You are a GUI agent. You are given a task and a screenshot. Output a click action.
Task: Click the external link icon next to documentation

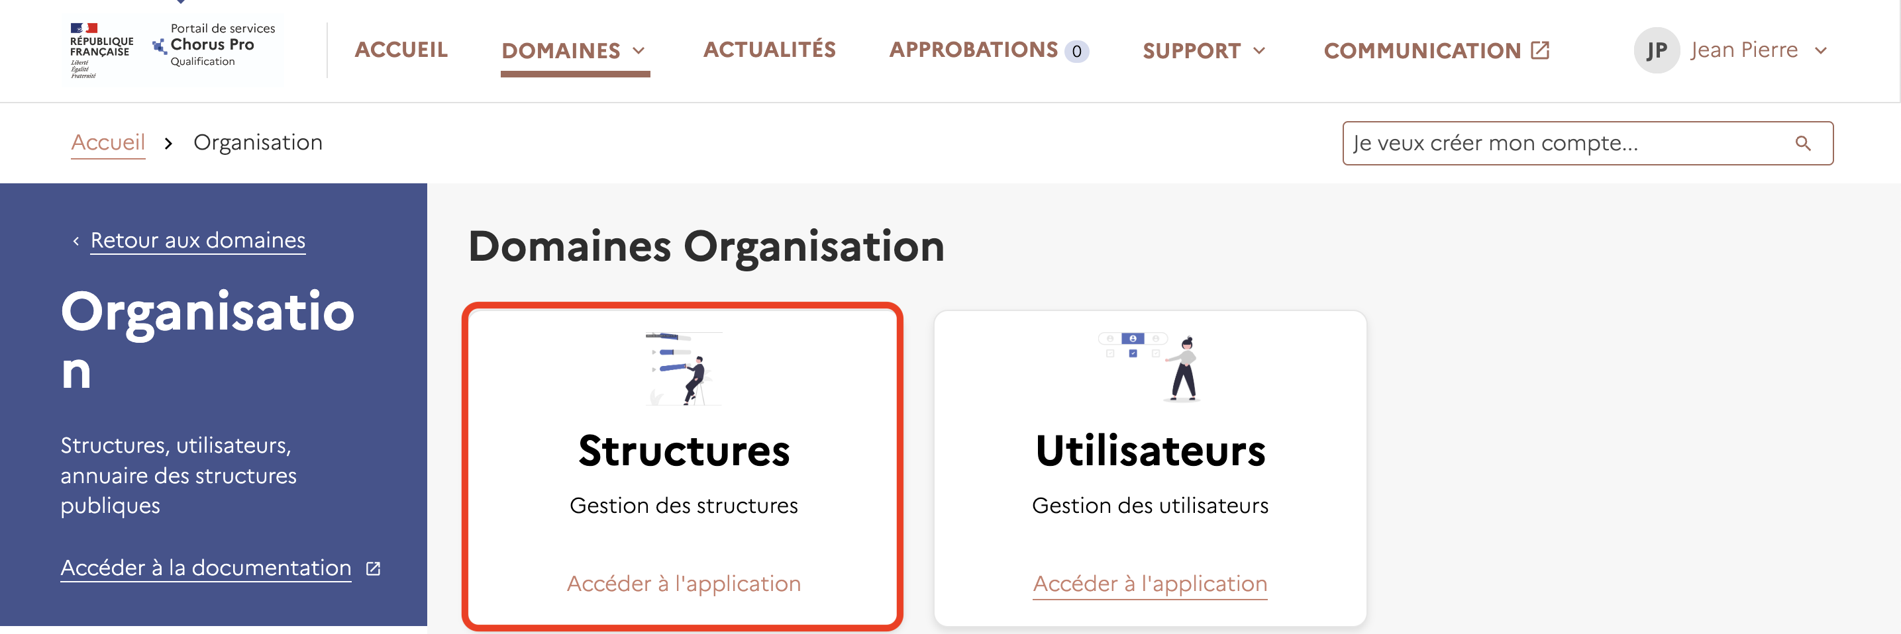coord(373,568)
